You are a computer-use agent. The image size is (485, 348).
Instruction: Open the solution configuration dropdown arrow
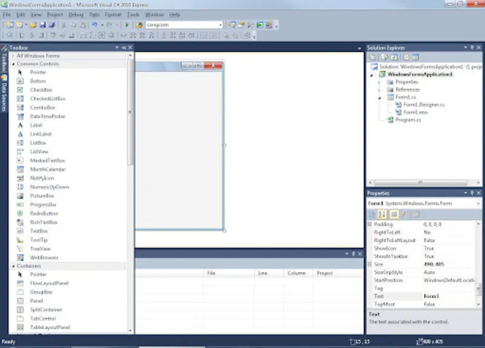point(220,25)
